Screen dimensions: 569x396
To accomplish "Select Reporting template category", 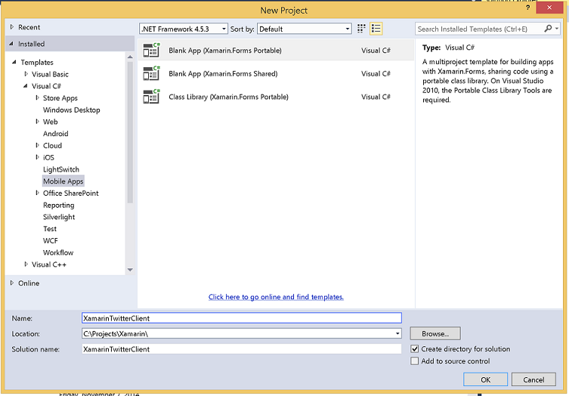I will point(58,205).
